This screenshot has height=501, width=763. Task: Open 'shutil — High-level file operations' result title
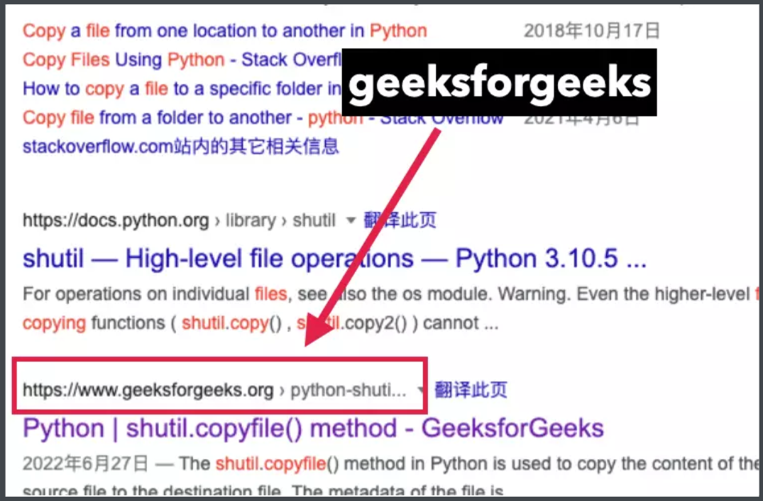pos(335,258)
